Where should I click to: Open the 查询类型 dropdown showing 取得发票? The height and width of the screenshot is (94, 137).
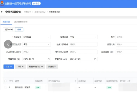tap(37, 37)
